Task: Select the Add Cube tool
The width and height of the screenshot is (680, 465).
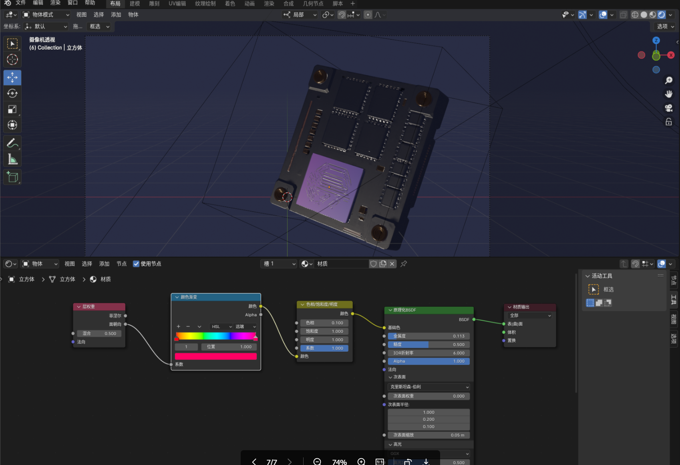Action: point(12,177)
